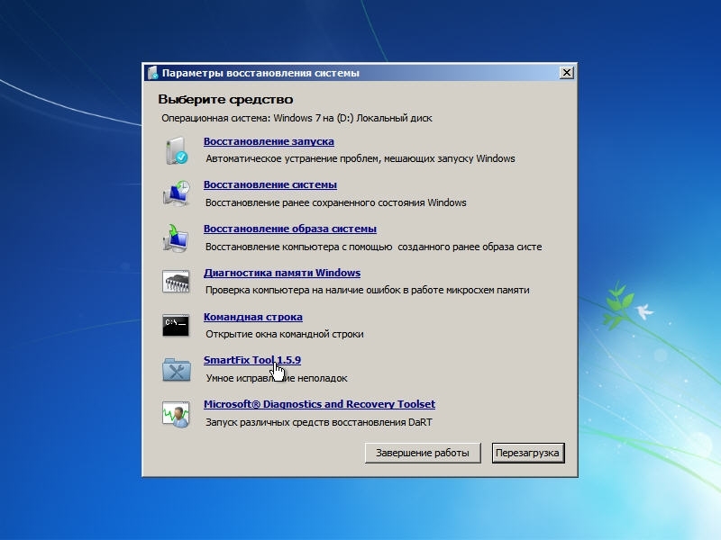Open 'Microsoft® Diagnostics and Recovery Toolset' link
Viewport: 721px width, 540px height.
pyautogui.click(x=319, y=404)
